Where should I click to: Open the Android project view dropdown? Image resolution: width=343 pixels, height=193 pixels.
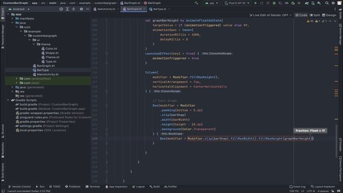click(19, 9)
